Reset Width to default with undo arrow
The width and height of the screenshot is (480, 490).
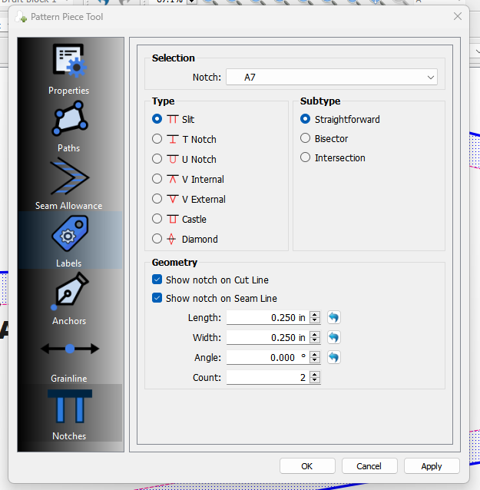tap(334, 337)
